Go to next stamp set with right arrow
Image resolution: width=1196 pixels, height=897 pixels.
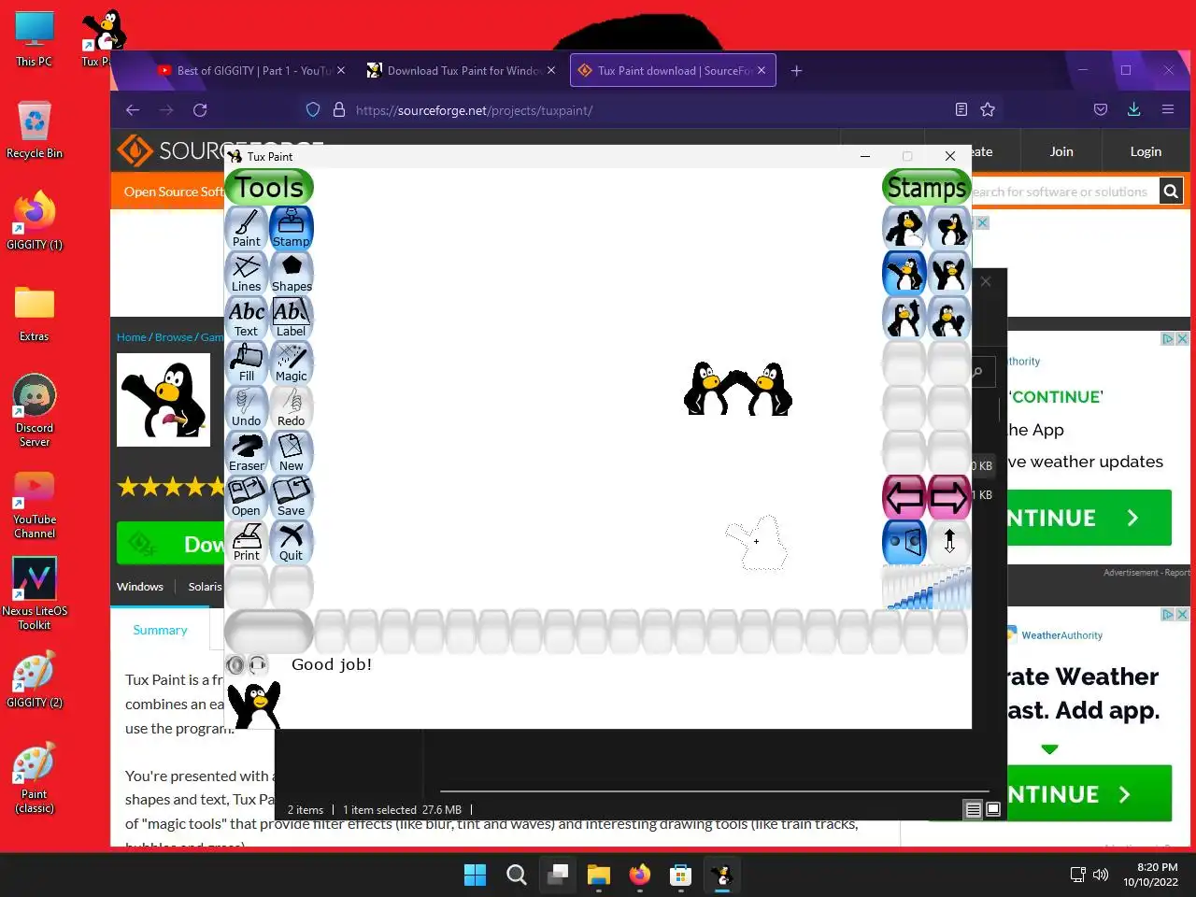(x=949, y=497)
